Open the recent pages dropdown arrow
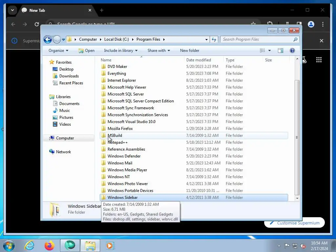This screenshot has height=252, width=336. [x=63, y=40]
